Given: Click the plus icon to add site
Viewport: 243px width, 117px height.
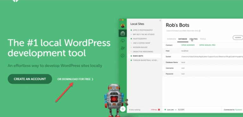Looking at the screenshot, I should (x=122, y=109).
